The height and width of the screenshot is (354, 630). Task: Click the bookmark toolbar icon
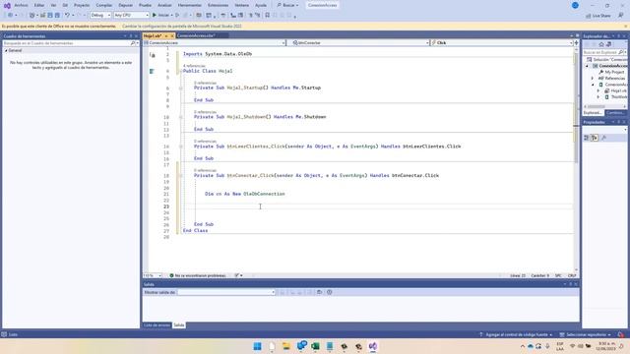[267, 16]
